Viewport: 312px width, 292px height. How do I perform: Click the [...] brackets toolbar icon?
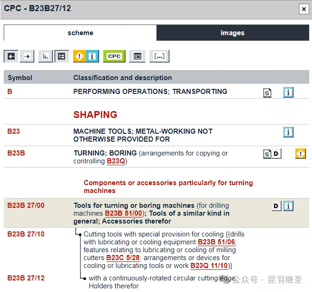click(159, 56)
